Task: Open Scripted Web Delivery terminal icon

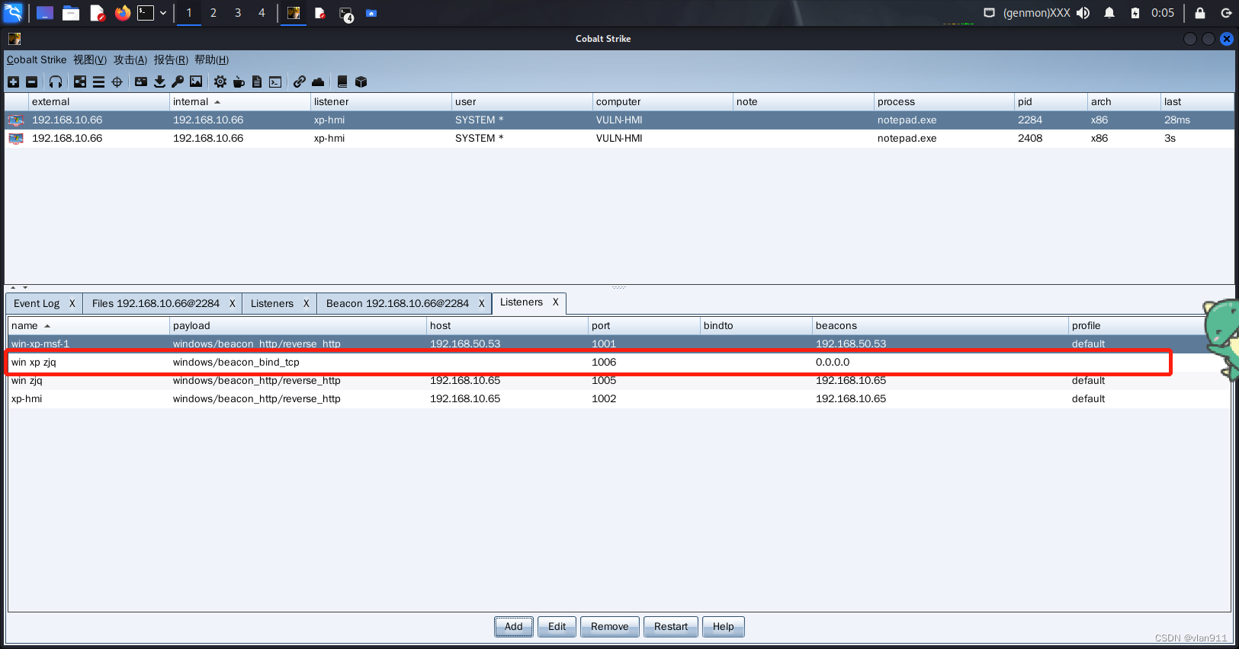Action: pos(275,82)
